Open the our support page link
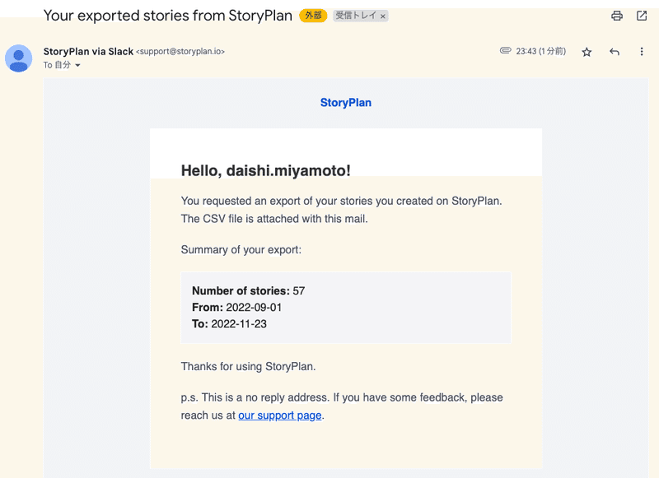659x478 pixels. (280, 415)
